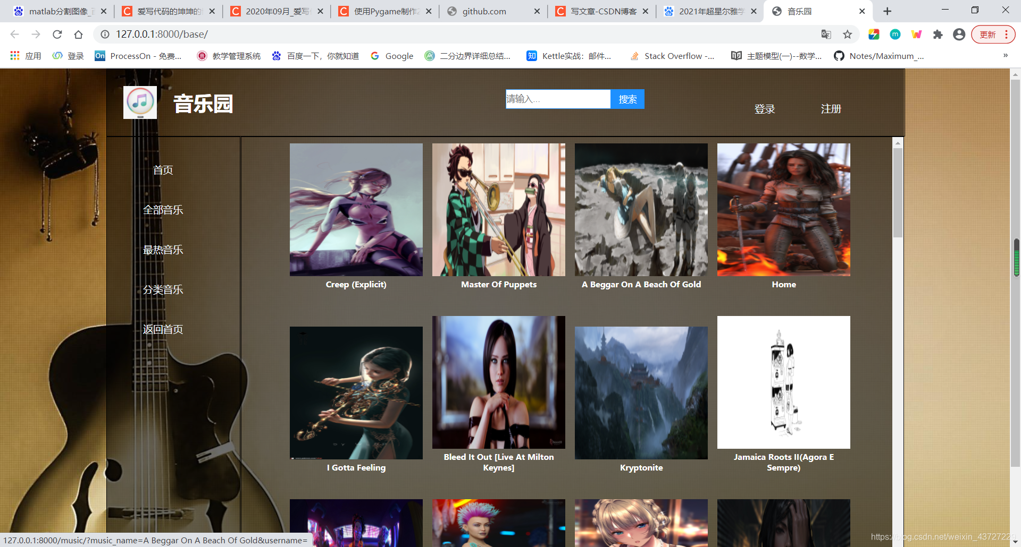
Task: Open the Master Of Puppets album cover
Action: pos(499,210)
